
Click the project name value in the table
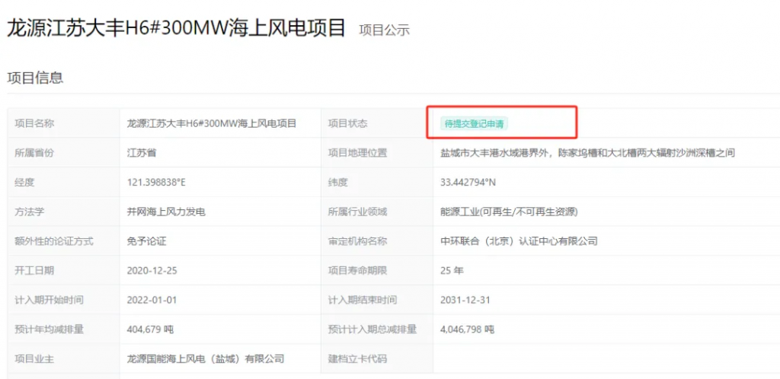pyautogui.click(x=211, y=123)
